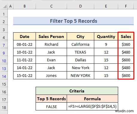
Task: Select column F header
Action: pyautogui.click(x=126, y=6)
